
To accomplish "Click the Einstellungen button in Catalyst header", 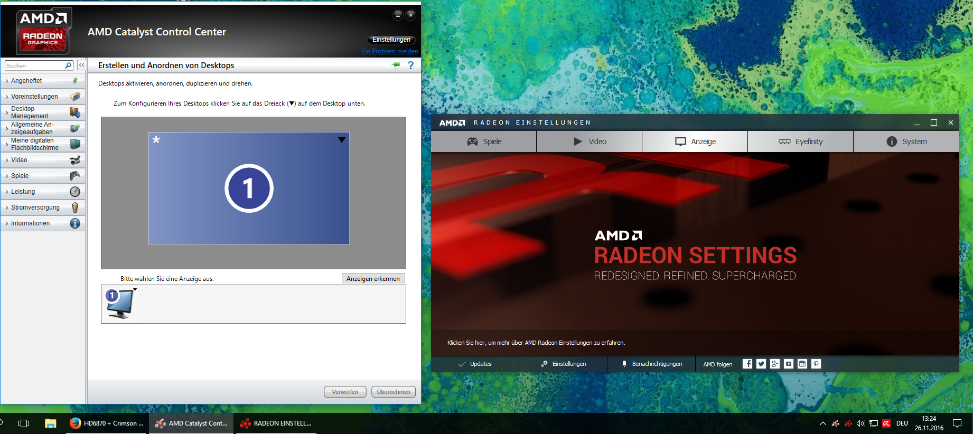I will tap(391, 40).
